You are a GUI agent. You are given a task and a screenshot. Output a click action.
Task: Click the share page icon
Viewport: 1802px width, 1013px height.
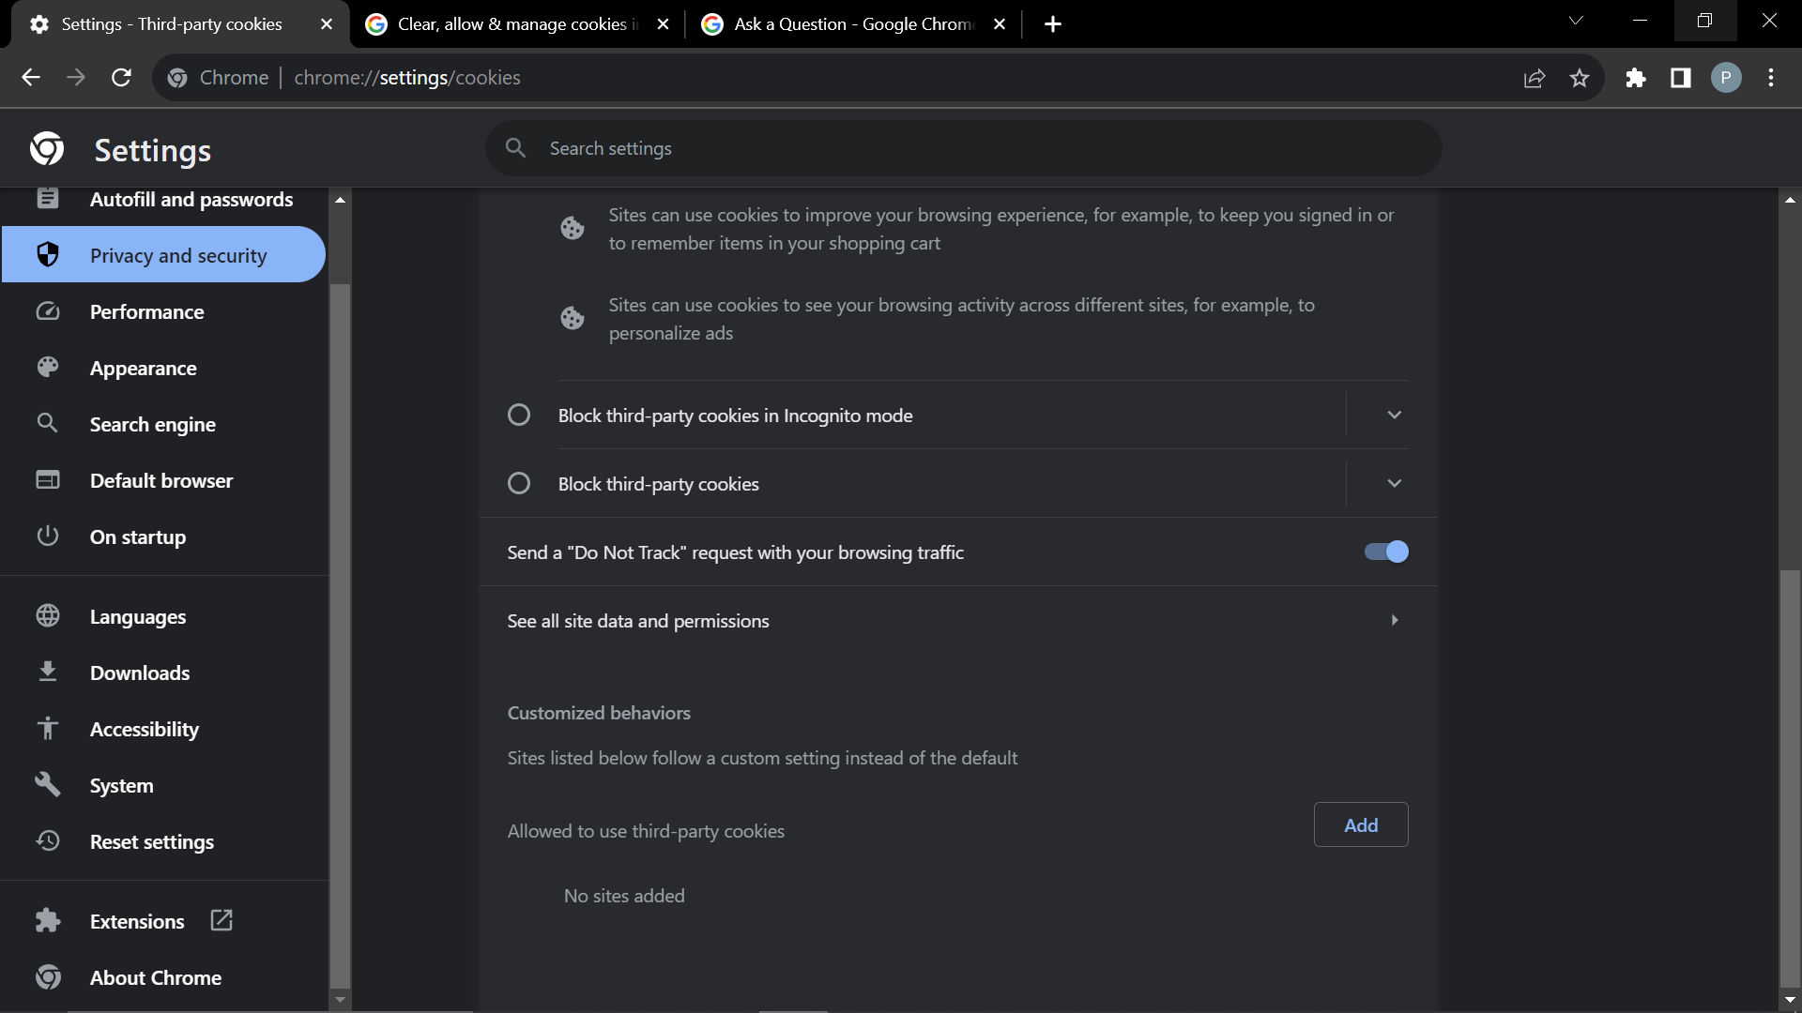pos(1535,78)
